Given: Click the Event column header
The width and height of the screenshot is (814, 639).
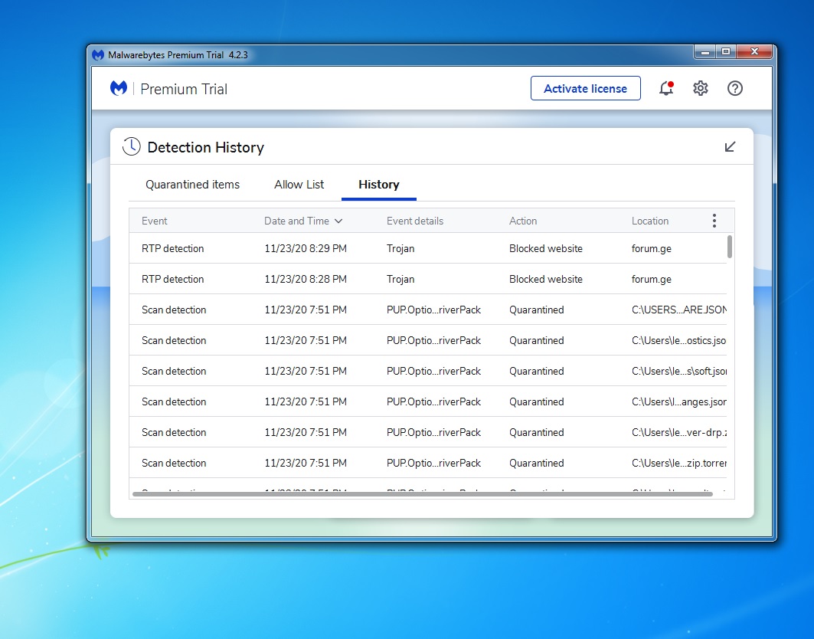Looking at the screenshot, I should (155, 221).
